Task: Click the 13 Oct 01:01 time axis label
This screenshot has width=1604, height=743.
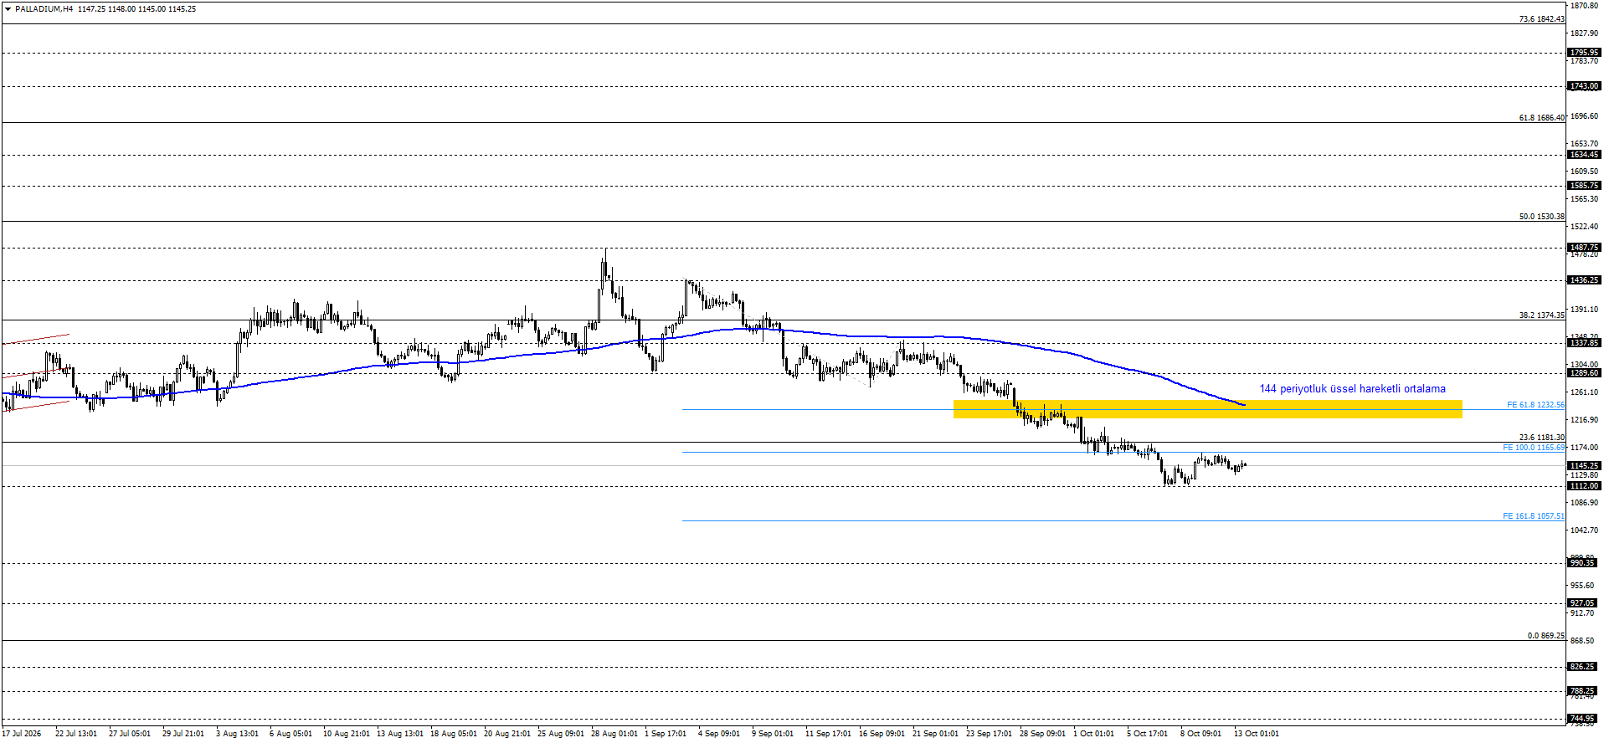Action: click(1257, 734)
